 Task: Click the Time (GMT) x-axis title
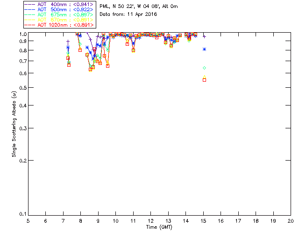[x=159, y=227]
